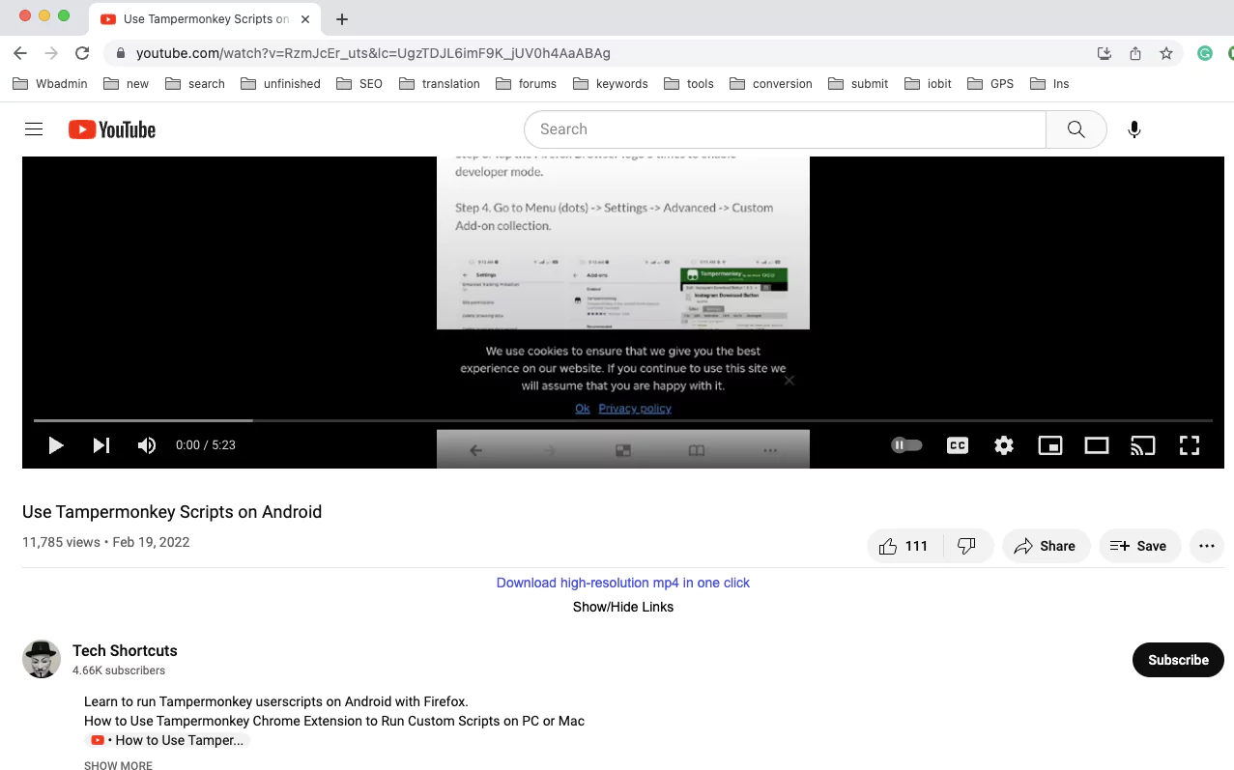Open the YouTube home page via the logo
Viewport: 1234px width, 770px height.
pyautogui.click(x=111, y=128)
